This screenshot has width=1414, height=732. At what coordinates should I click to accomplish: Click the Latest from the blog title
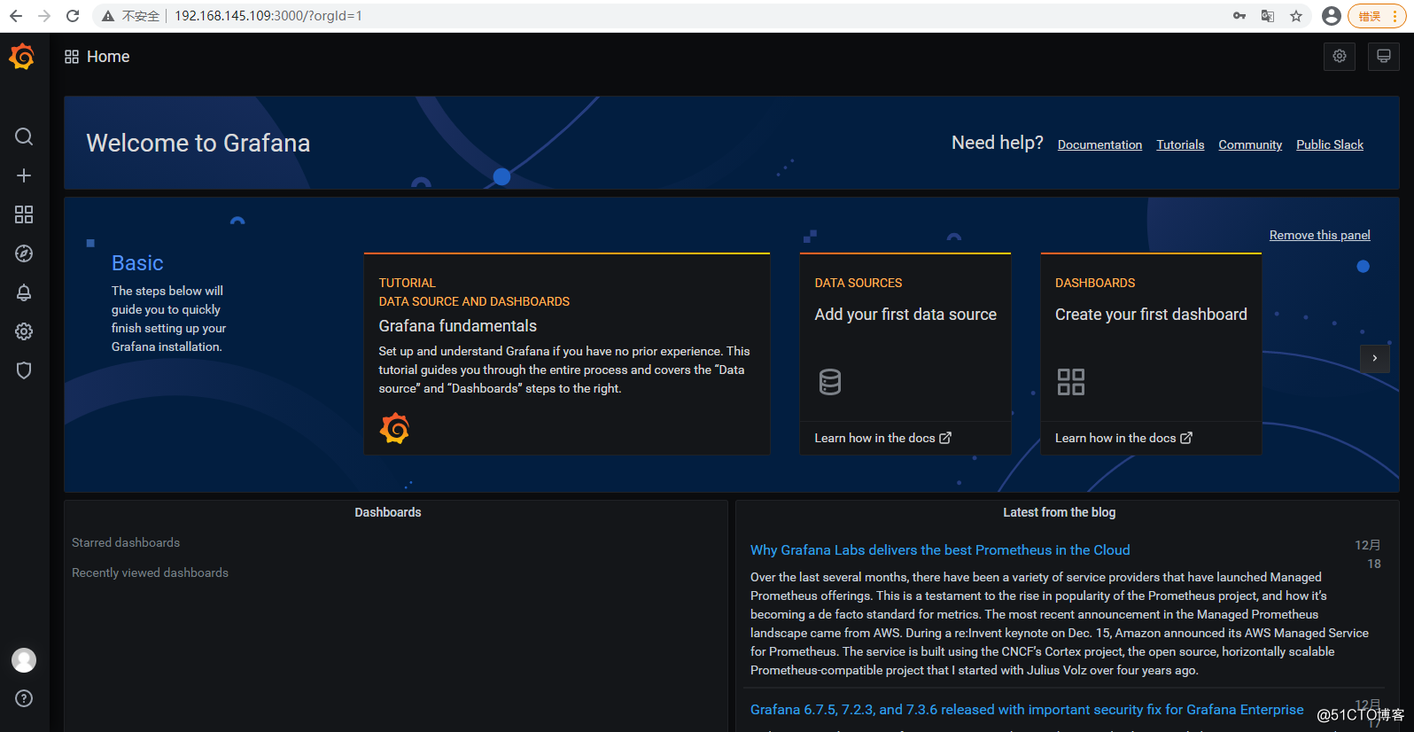[1060, 512]
